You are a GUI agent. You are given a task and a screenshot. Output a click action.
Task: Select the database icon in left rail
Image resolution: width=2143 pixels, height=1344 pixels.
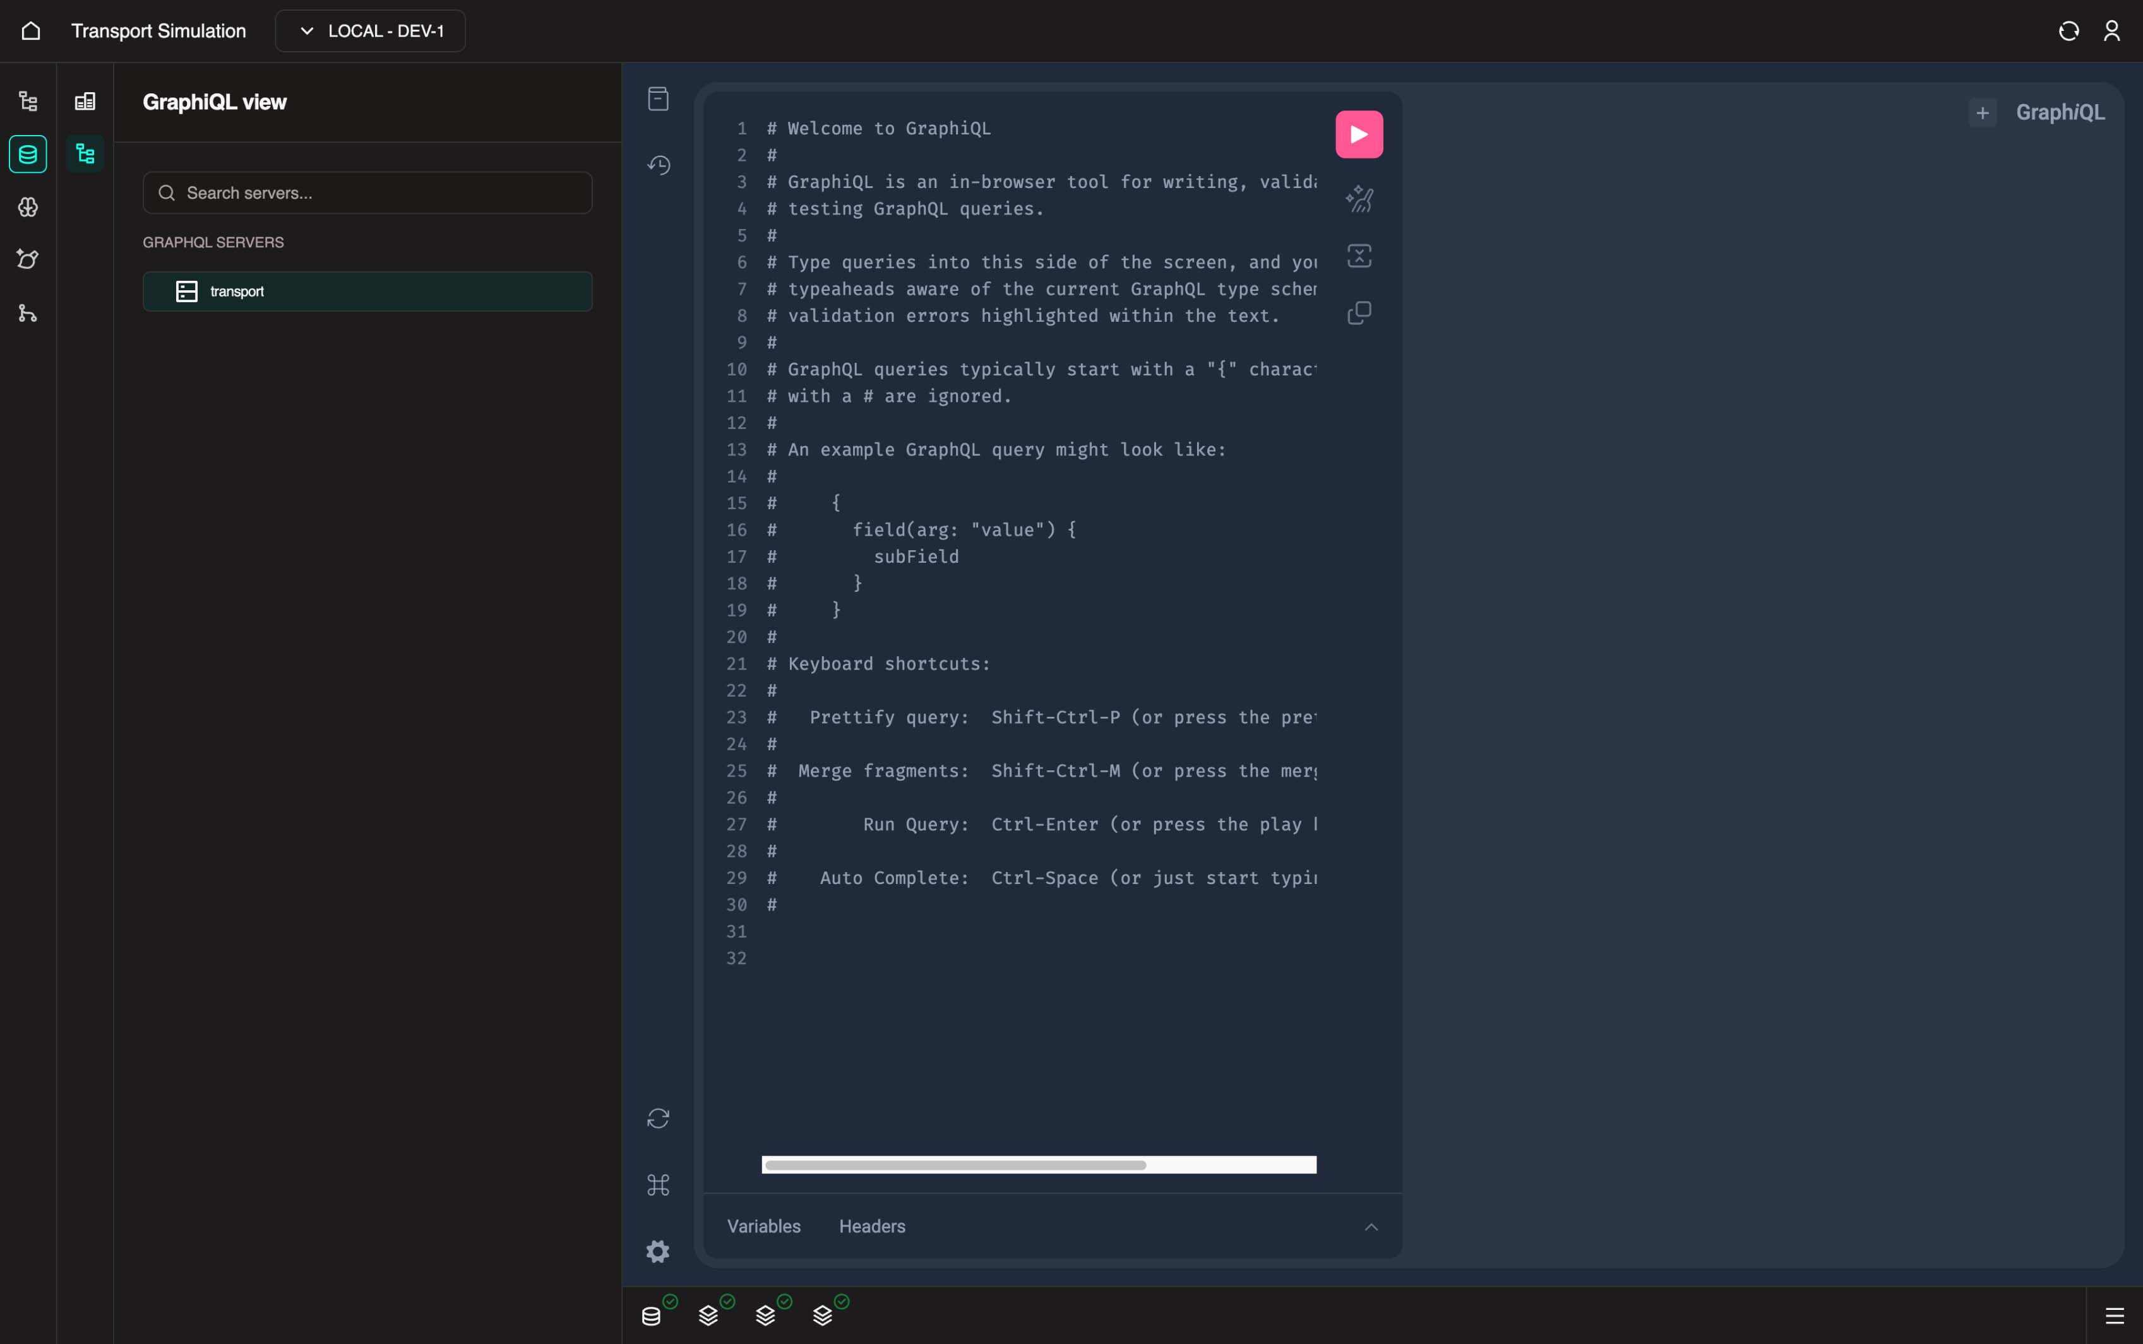pyautogui.click(x=28, y=155)
